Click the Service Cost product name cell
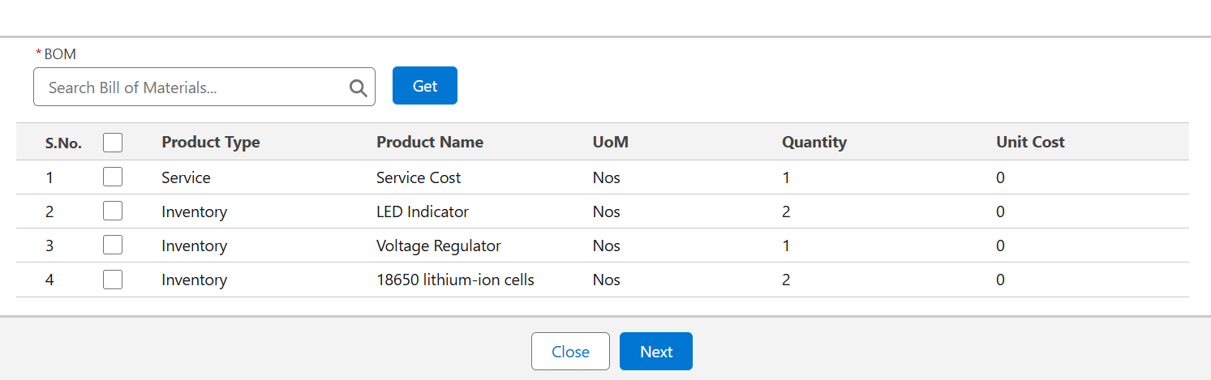The image size is (1211, 380). (x=419, y=177)
